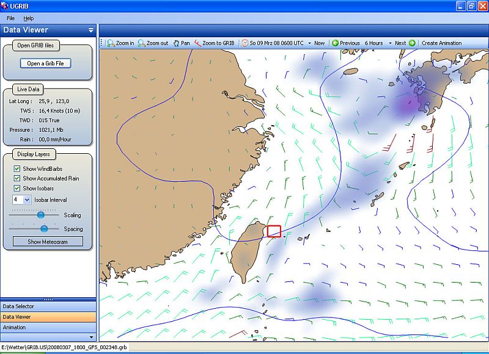Screen dimensions: 489x354
Task: Click the clock icon beside the forecast time
Action: [x=244, y=43]
